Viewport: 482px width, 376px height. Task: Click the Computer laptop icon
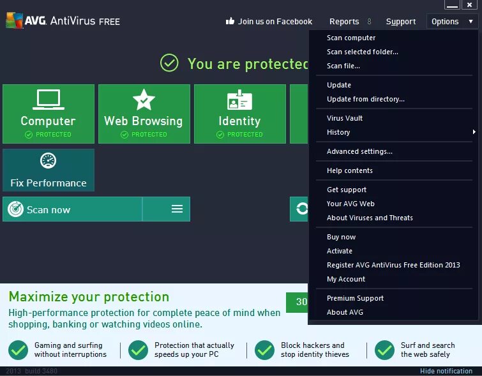coord(49,100)
